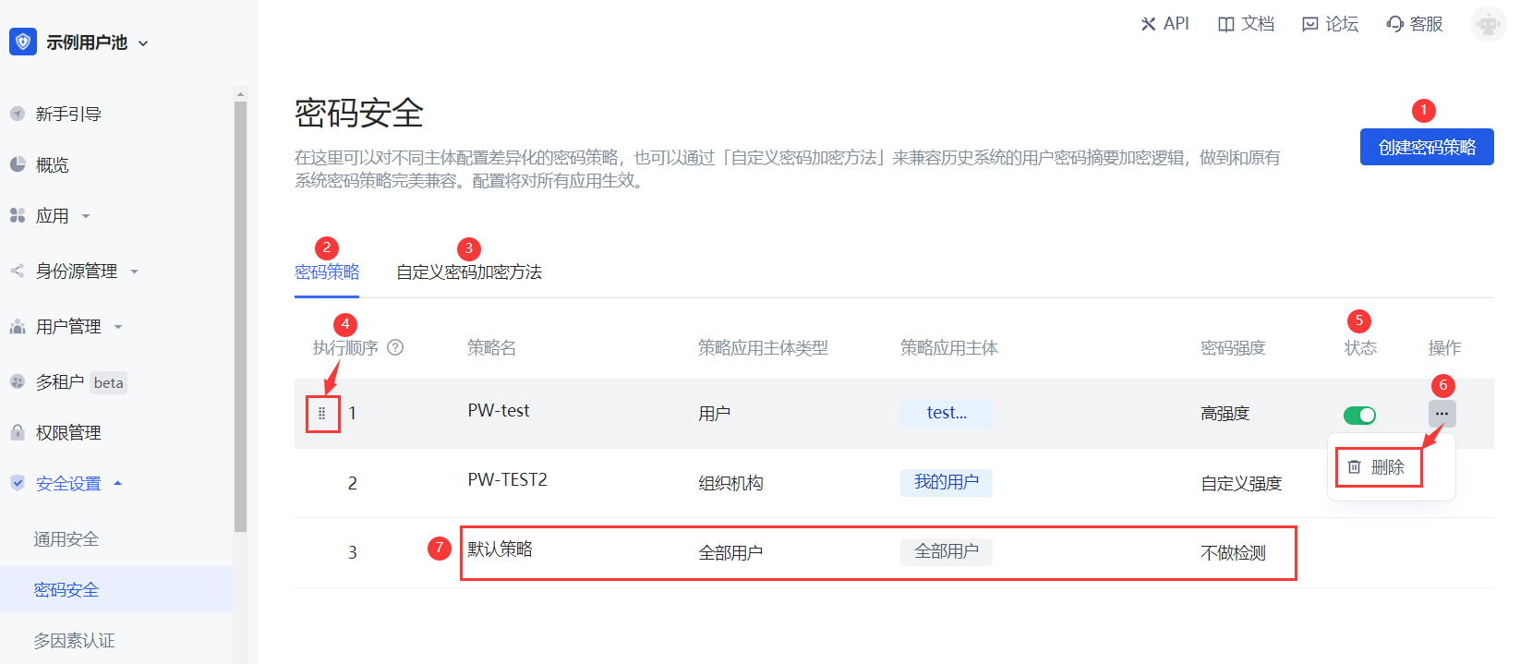
Task: Select the 密码策略 tab
Action: [327, 272]
